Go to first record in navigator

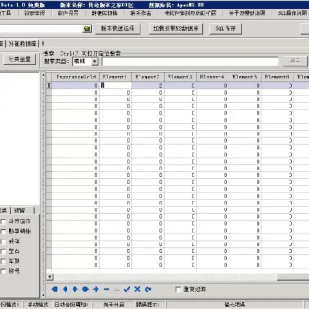tap(55, 289)
